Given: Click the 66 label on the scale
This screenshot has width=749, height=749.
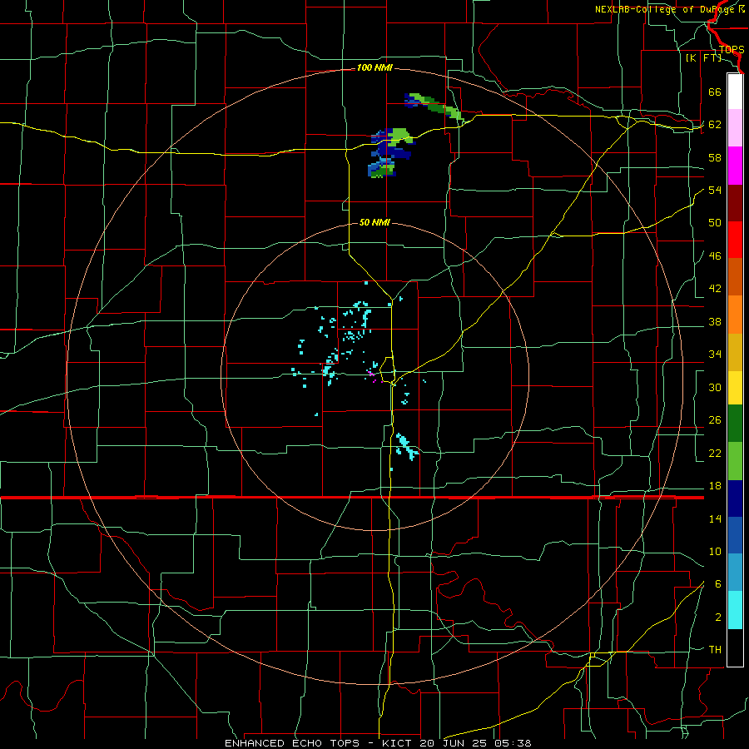Looking at the screenshot, I should [x=715, y=92].
